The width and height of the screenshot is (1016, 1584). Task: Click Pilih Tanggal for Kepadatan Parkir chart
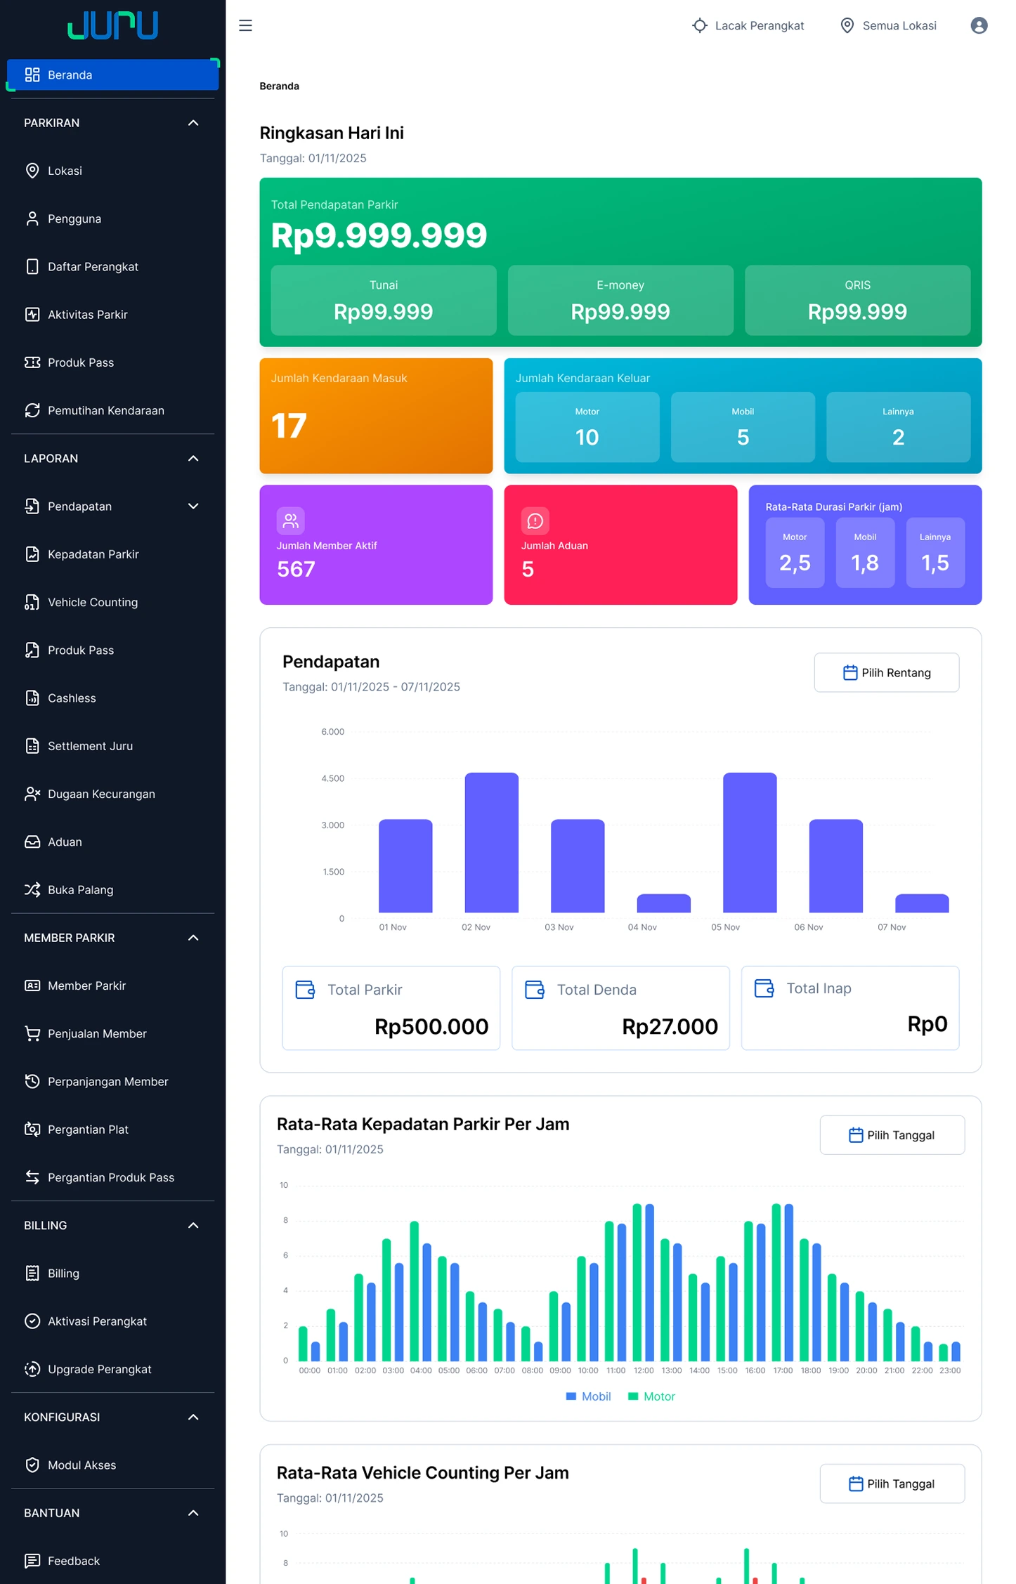point(892,1134)
